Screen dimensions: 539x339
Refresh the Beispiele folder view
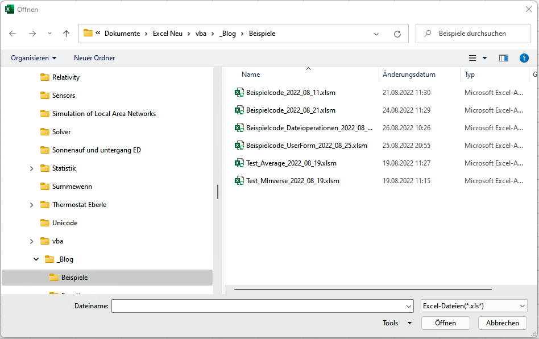[397, 34]
